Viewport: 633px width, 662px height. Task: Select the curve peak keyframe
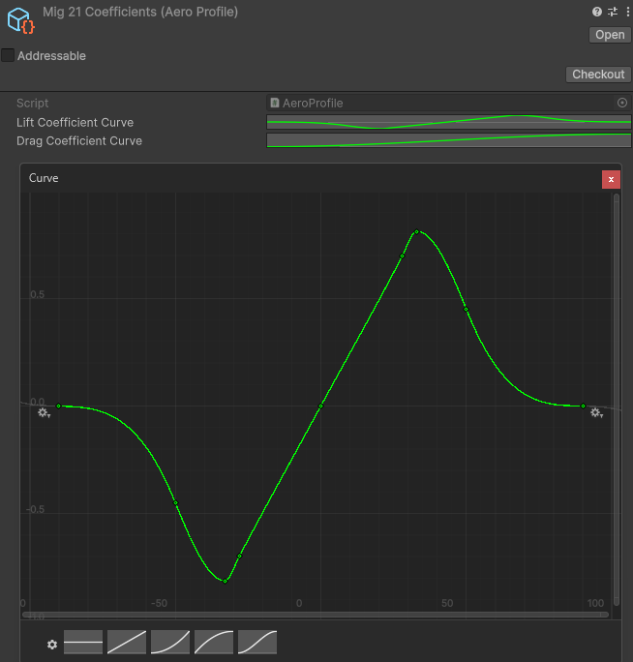pyautogui.click(x=417, y=232)
